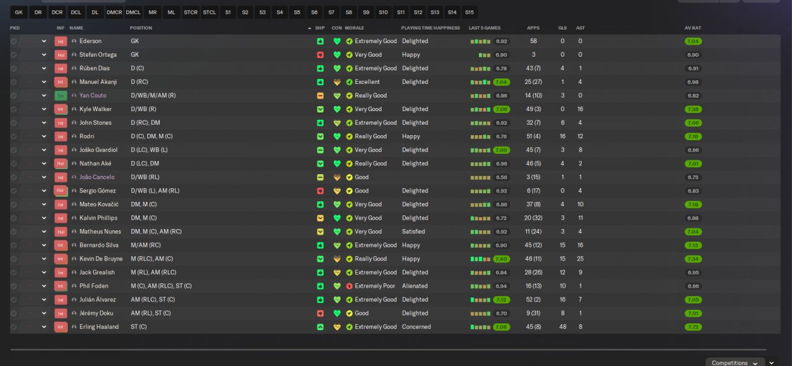Open selection dropdown for Sergio Gómez
792x366 pixels.
click(x=44, y=191)
